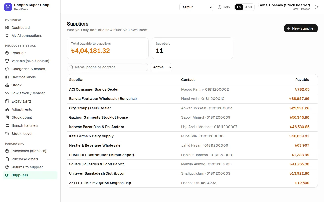Open the Help link
324x202 pixels.
(224, 7)
